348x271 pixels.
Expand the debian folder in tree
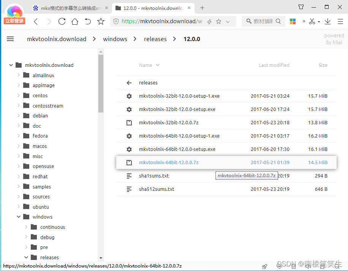coord(19,116)
